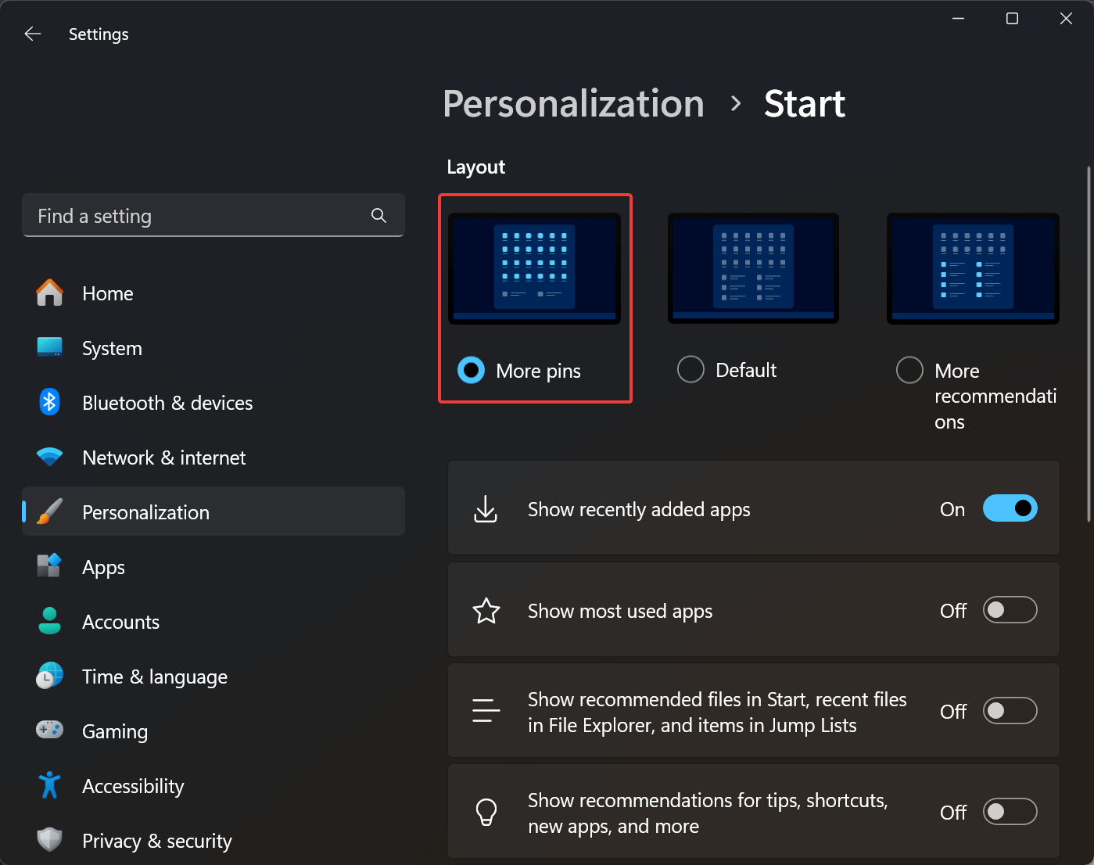Go to Accessibility settings
1094x865 pixels.
point(213,786)
